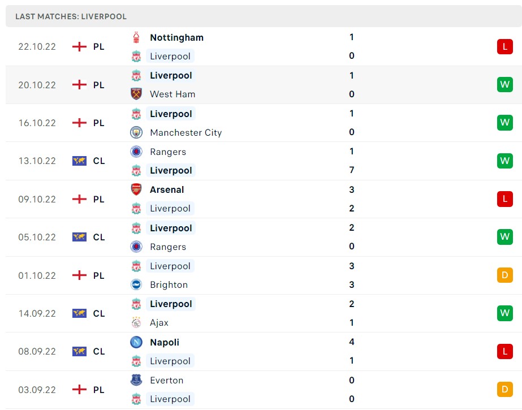The image size is (522, 410).
Task: Click the Napoli club crest
Action: (136, 342)
